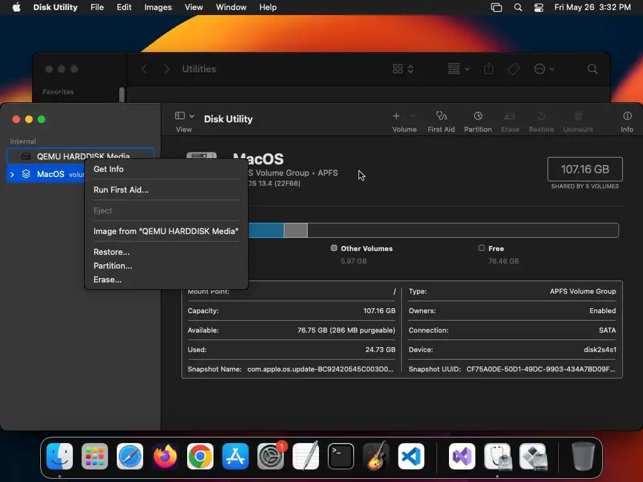Click the blue used-space bar segment

266,230
